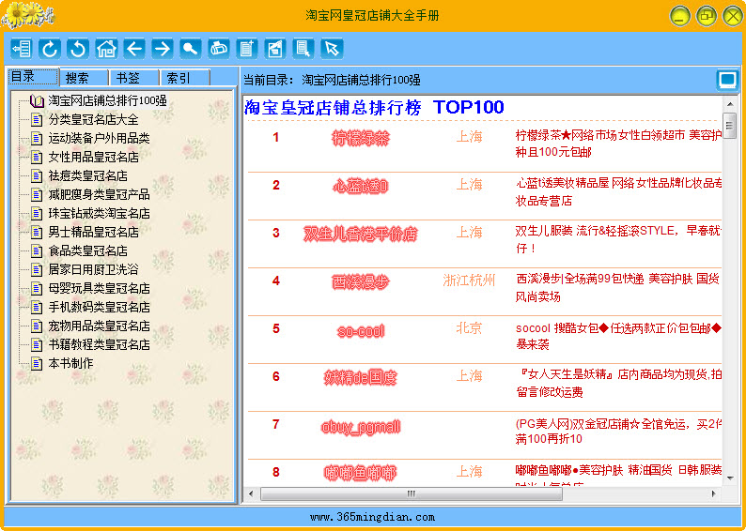Open shop link 心蓝t透0
The image size is (746, 531).
360,186
